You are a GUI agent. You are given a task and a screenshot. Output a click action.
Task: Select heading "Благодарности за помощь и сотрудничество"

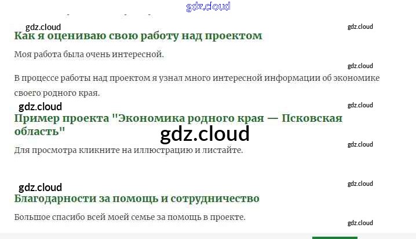point(136,199)
